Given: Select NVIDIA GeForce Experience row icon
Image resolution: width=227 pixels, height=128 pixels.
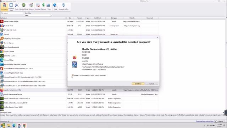Looking at the screenshot, I should [2, 103].
